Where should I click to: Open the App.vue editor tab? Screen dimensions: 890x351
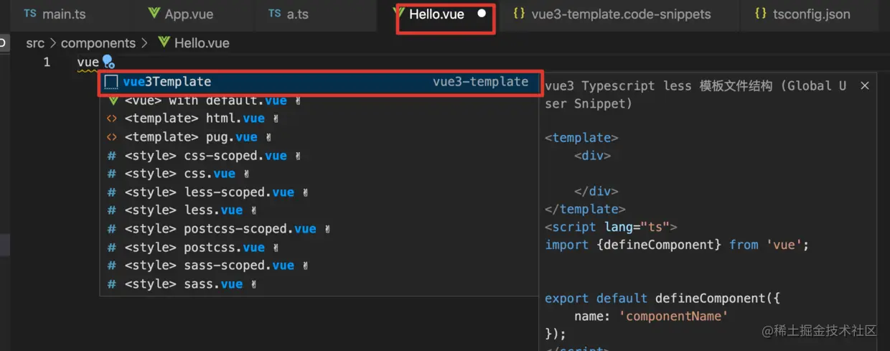[x=179, y=14]
